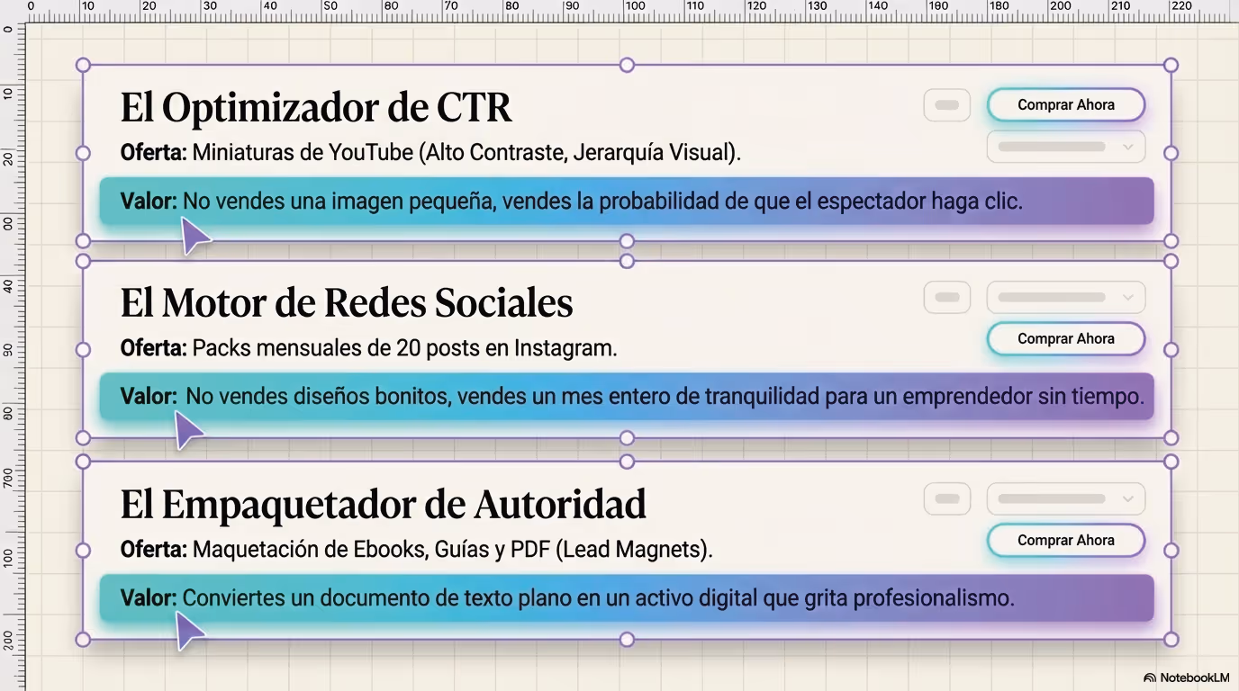Click the purple arrow icon under the Autoridad Valor banner

tap(191, 631)
